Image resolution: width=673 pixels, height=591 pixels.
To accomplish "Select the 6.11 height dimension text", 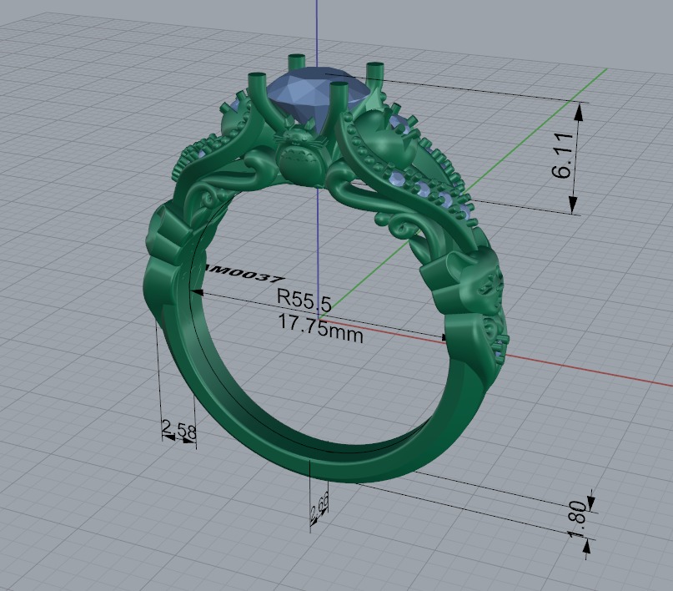I will tap(563, 155).
